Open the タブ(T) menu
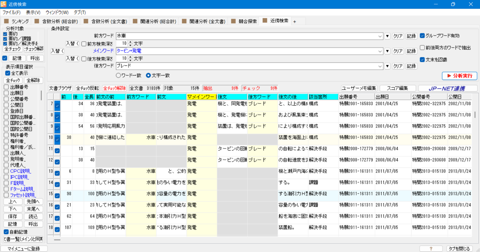 click(x=79, y=12)
